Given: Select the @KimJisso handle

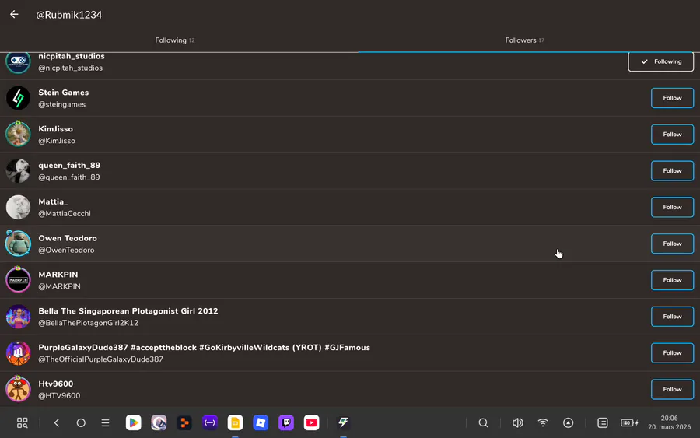Looking at the screenshot, I should pyautogui.click(x=57, y=141).
